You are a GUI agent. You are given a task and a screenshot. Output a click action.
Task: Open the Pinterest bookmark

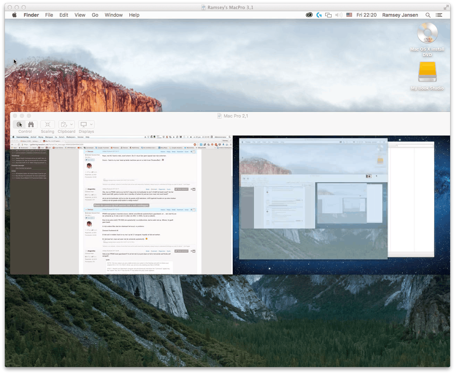tap(115, 148)
